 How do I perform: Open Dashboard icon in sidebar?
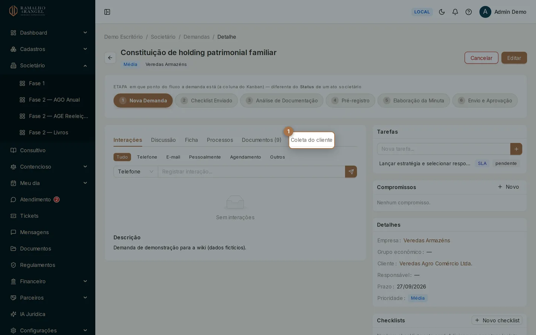[13, 33]
